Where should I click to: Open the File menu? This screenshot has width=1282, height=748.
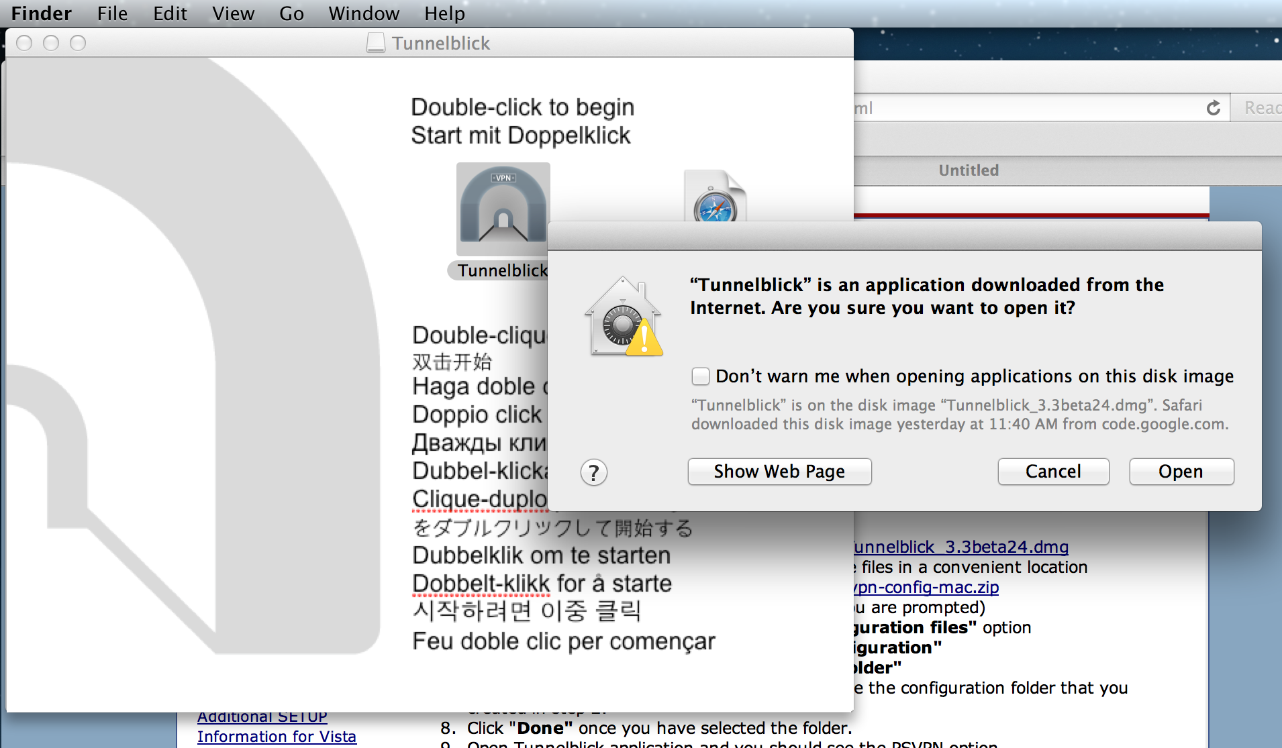tap(112, 13)
